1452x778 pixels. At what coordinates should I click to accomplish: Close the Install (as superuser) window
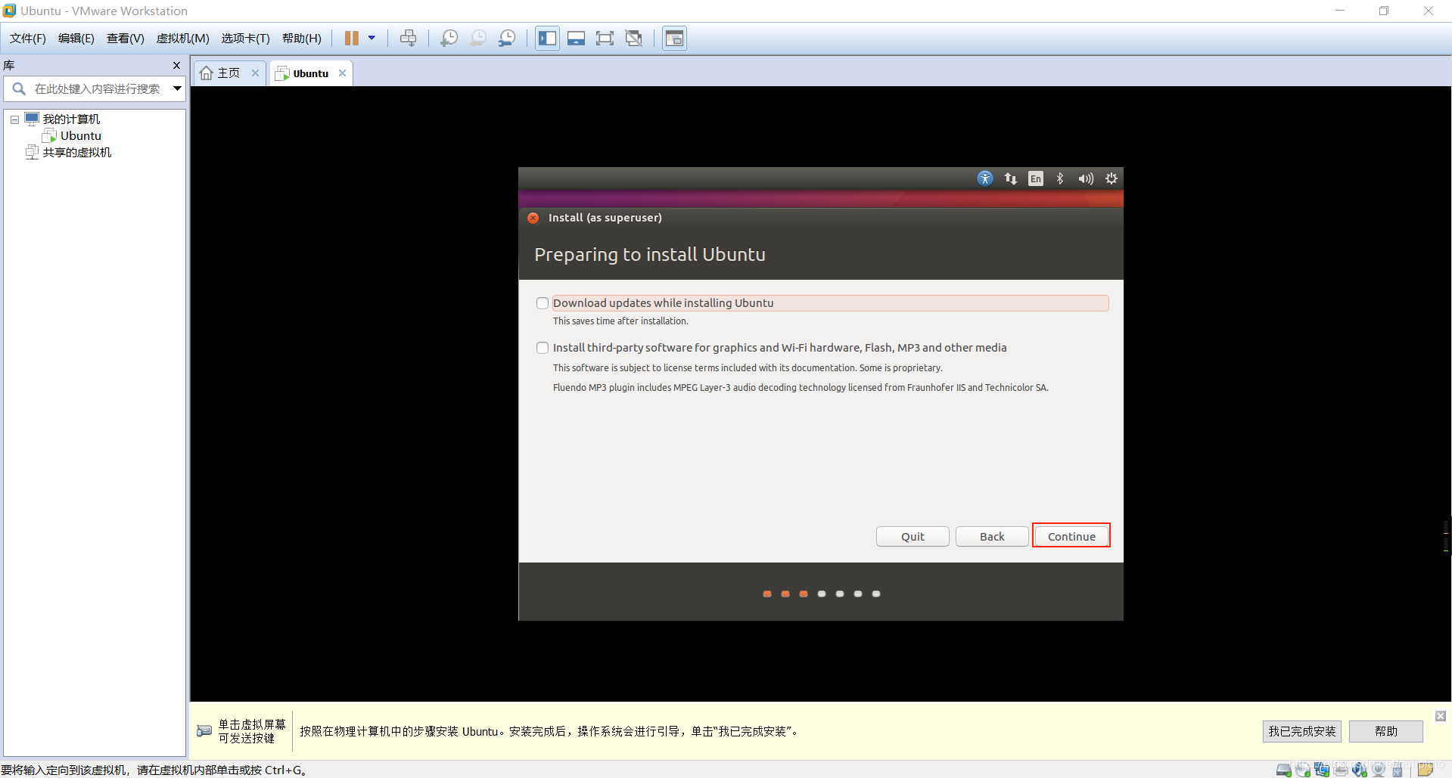point(533,218)
